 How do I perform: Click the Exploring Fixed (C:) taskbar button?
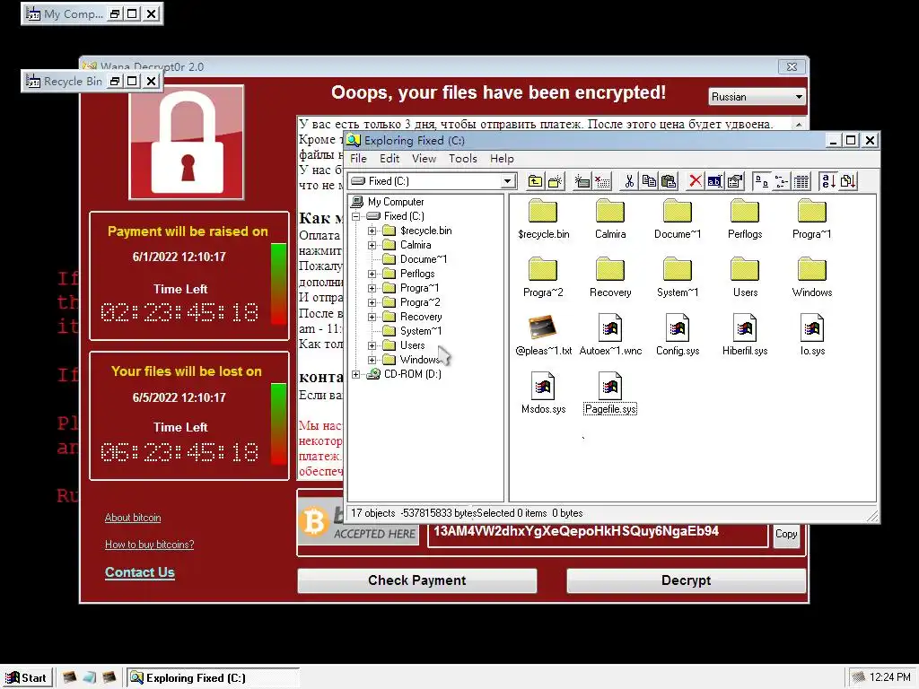(x=214, y=678)
